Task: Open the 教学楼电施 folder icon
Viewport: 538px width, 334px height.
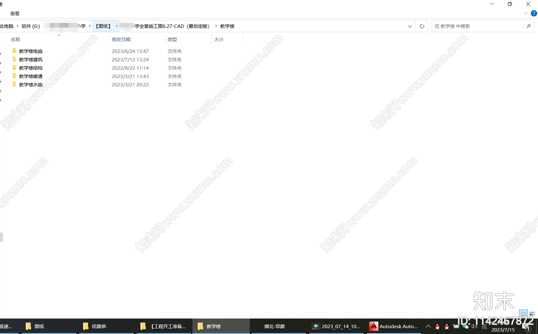Action: (x=14, y=51)
